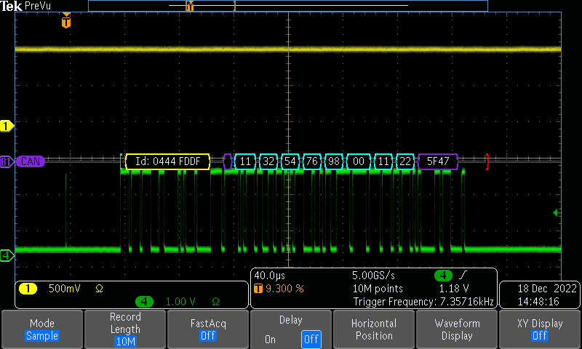Click the 14:48:16 time readout
The image size is (582, 349).
(538, 302)
